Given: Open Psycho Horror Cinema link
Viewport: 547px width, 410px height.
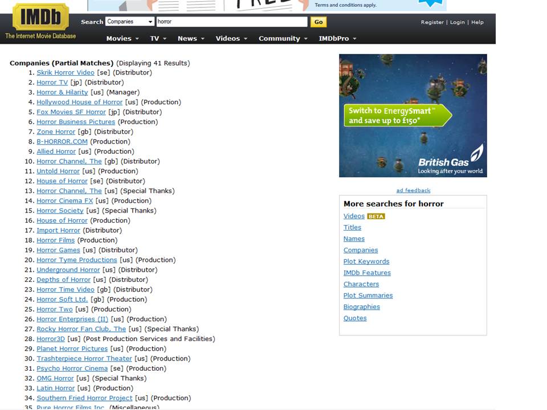Looking at the screenshot, I should point(72,368).
